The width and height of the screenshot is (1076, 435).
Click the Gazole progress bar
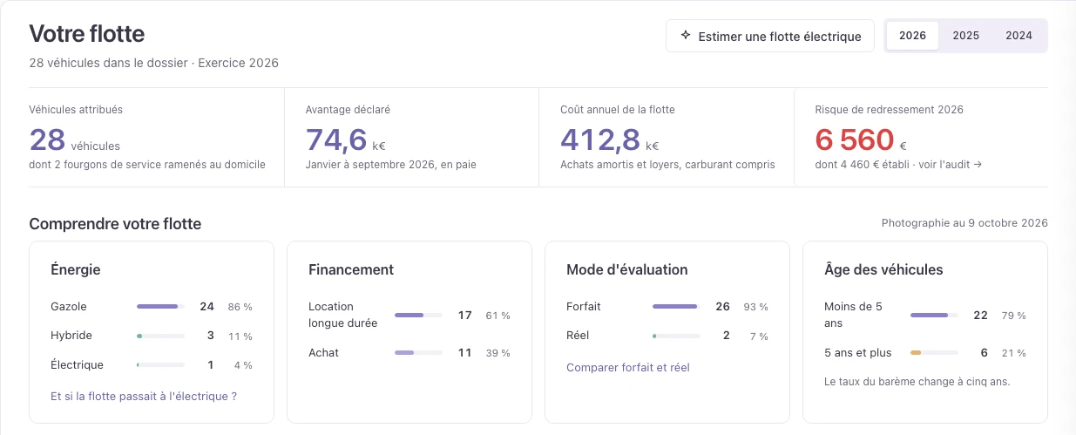click(160, 307)
